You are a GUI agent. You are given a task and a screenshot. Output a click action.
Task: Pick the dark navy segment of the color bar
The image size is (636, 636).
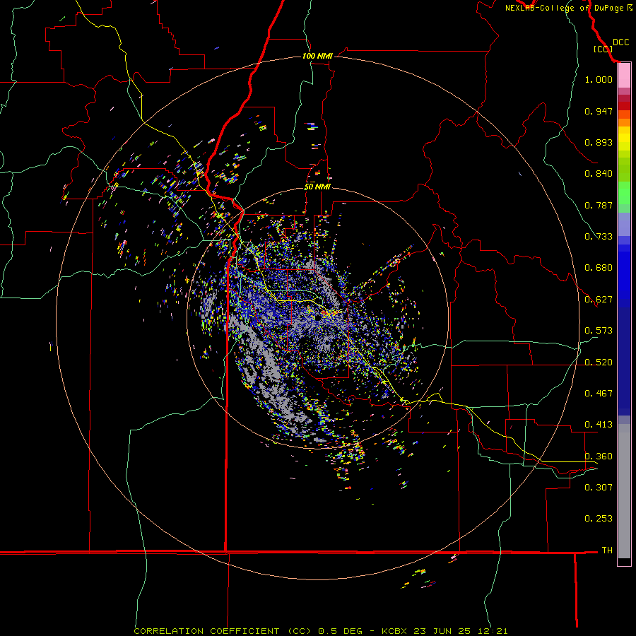[624, 361]
